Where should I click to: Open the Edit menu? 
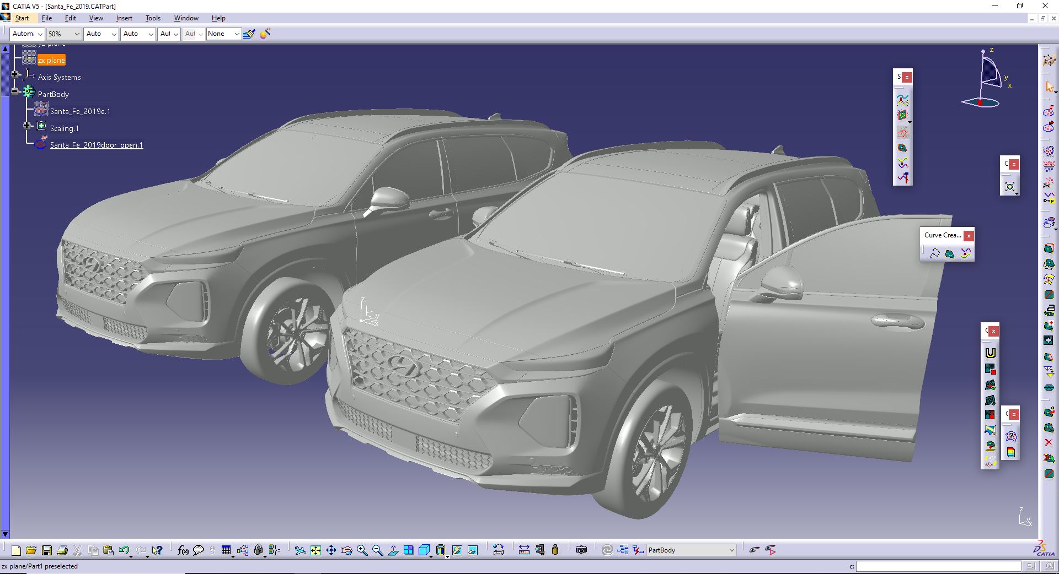pyautogui.click(x=71, y=18)
